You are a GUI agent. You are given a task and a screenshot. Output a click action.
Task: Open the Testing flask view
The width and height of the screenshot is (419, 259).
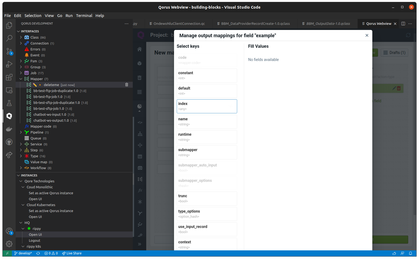tap(9, 103)
